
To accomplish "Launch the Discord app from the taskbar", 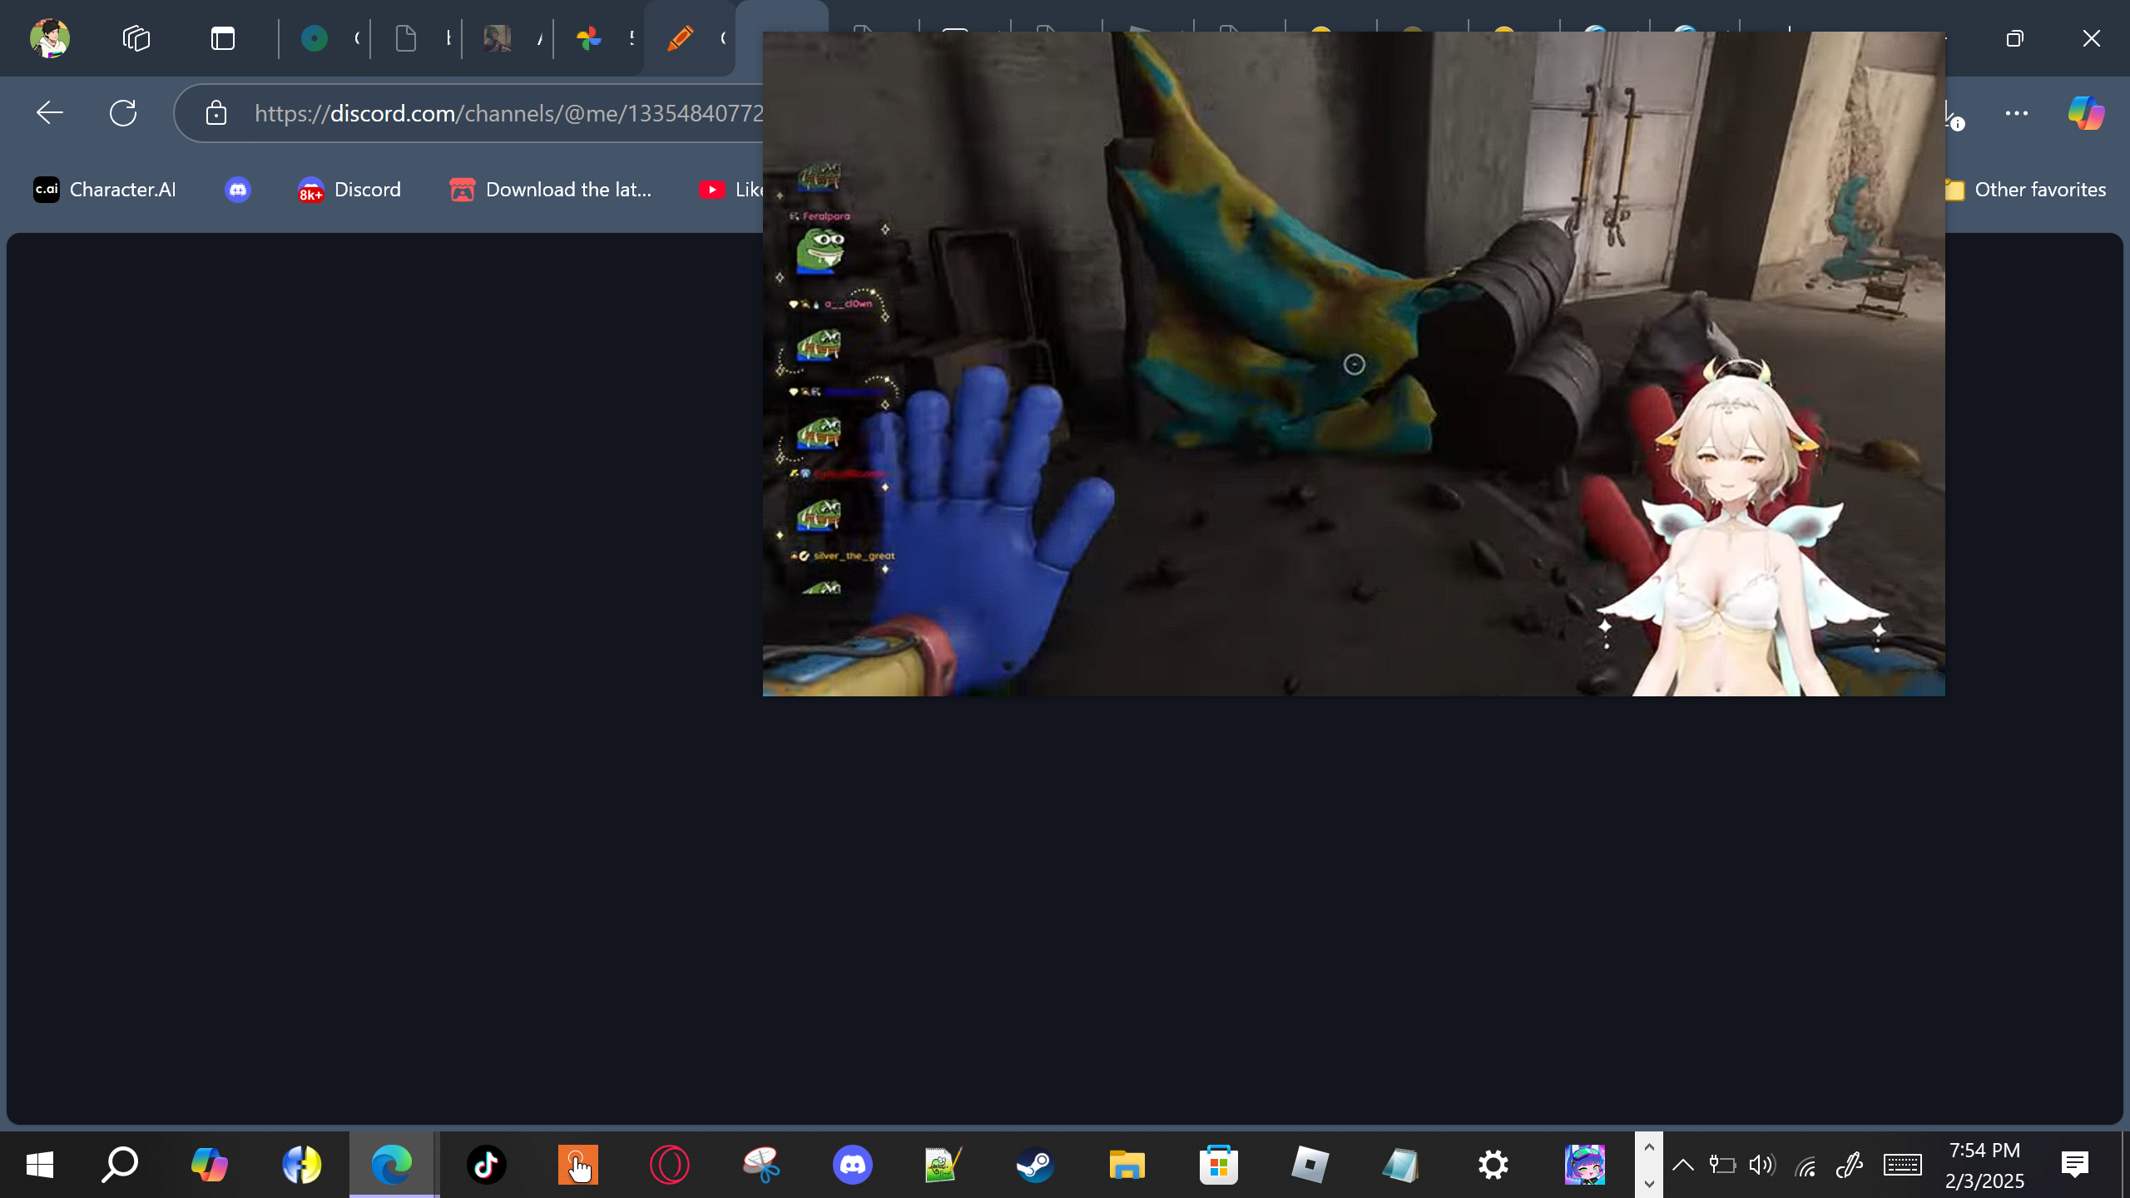I will (x=853, y=1165).
